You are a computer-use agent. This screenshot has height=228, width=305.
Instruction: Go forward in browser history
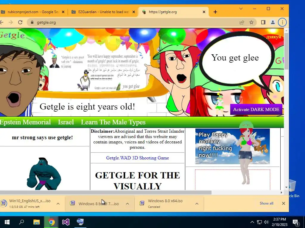11,22
